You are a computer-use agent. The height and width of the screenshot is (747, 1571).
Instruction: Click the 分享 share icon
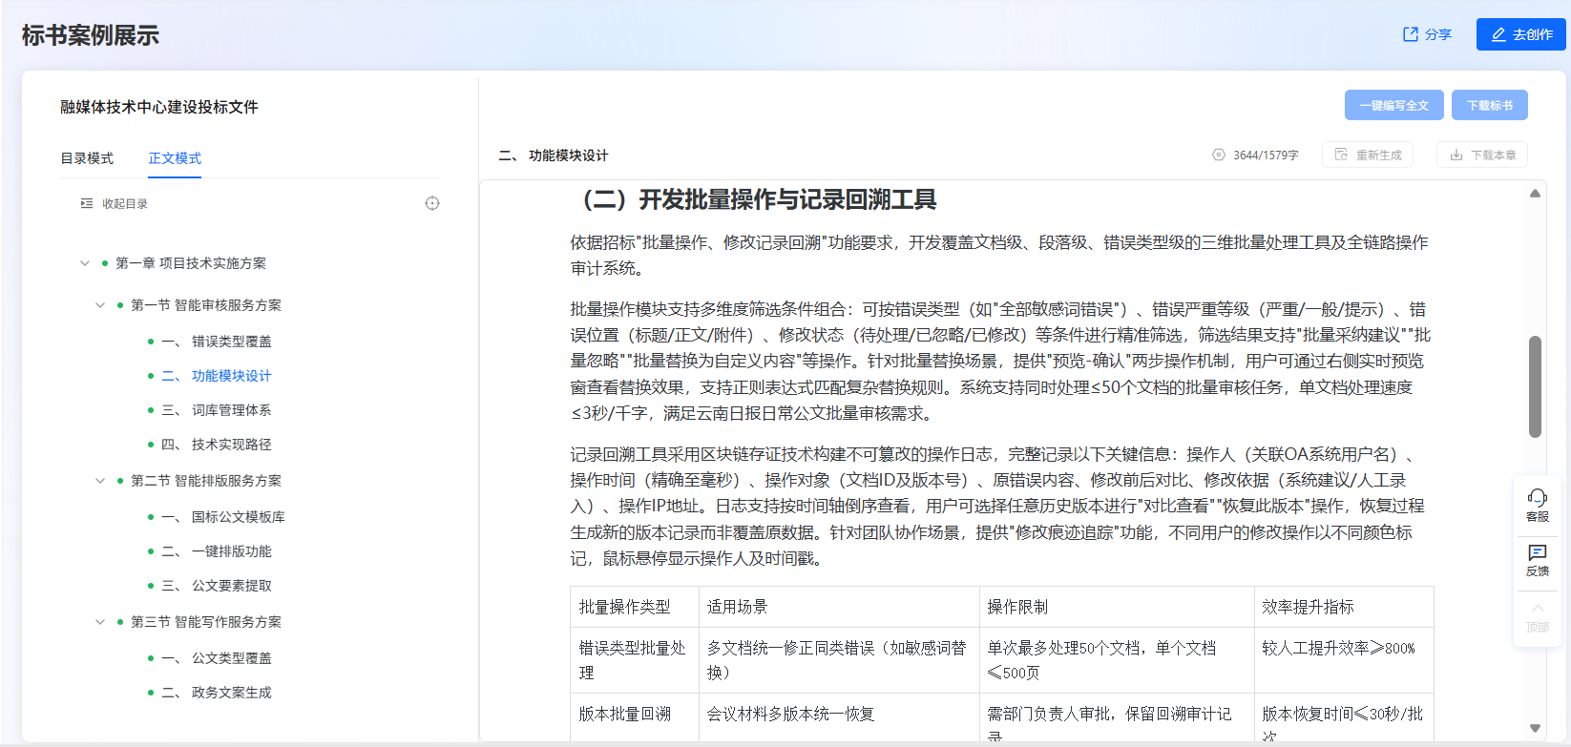tap(1410, 34)
